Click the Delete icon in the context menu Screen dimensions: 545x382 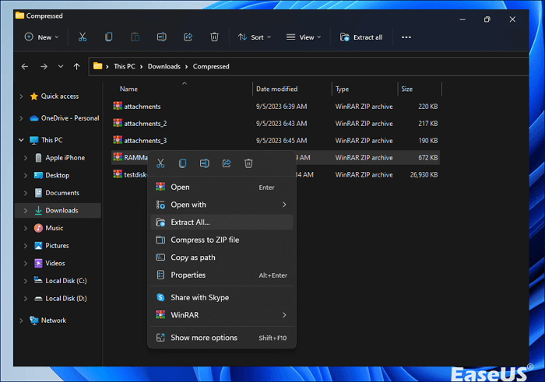(x=248, y=163)
